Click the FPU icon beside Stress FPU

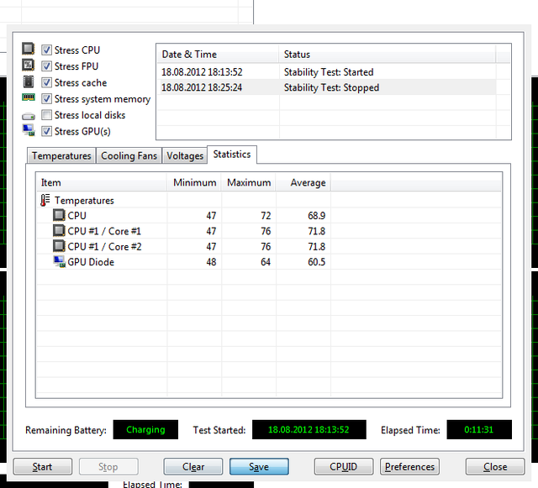coord(28,66)
